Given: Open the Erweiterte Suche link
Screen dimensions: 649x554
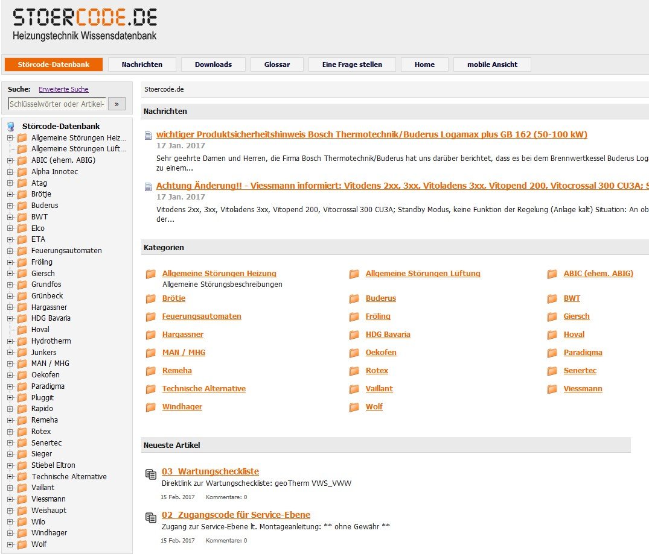Looking at the screenshot, I should point(63,89).
